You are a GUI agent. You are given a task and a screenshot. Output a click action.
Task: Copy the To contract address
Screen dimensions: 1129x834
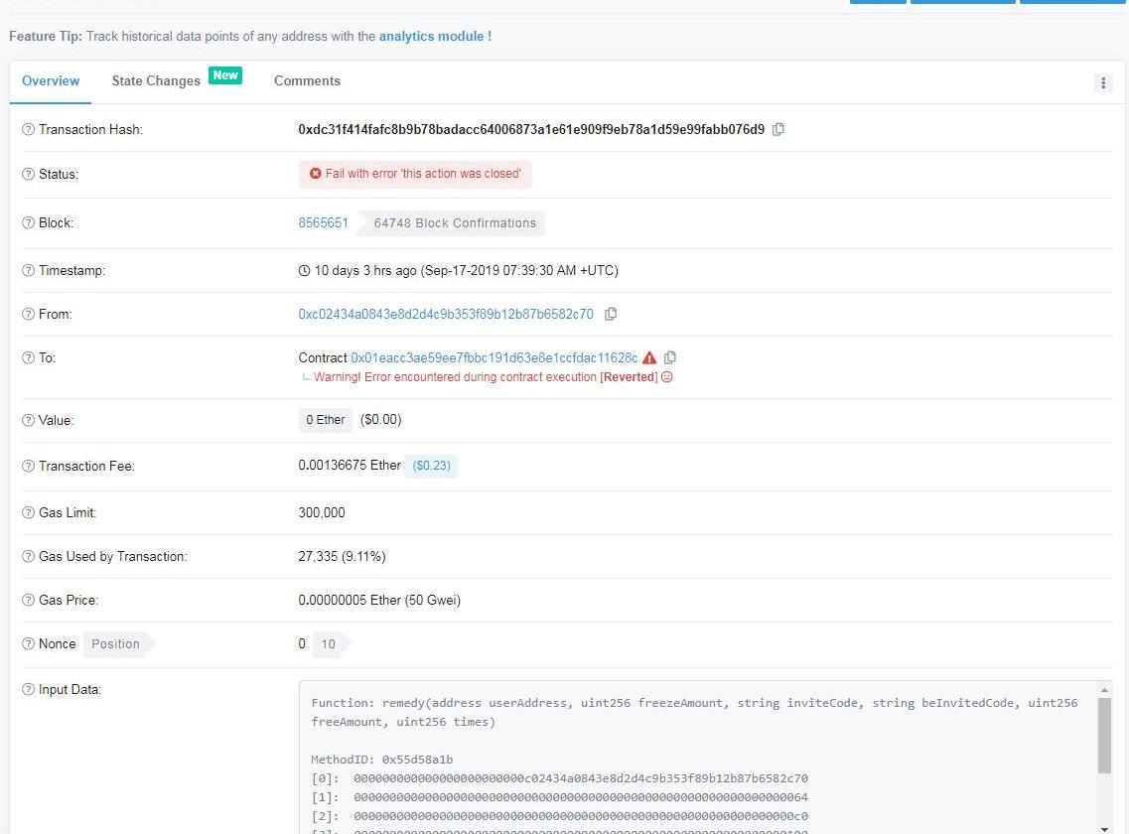[x=670, y=357]
